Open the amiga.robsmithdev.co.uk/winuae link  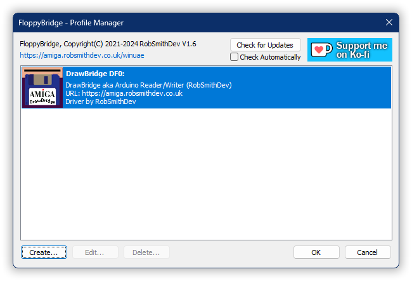coord(82,55)
